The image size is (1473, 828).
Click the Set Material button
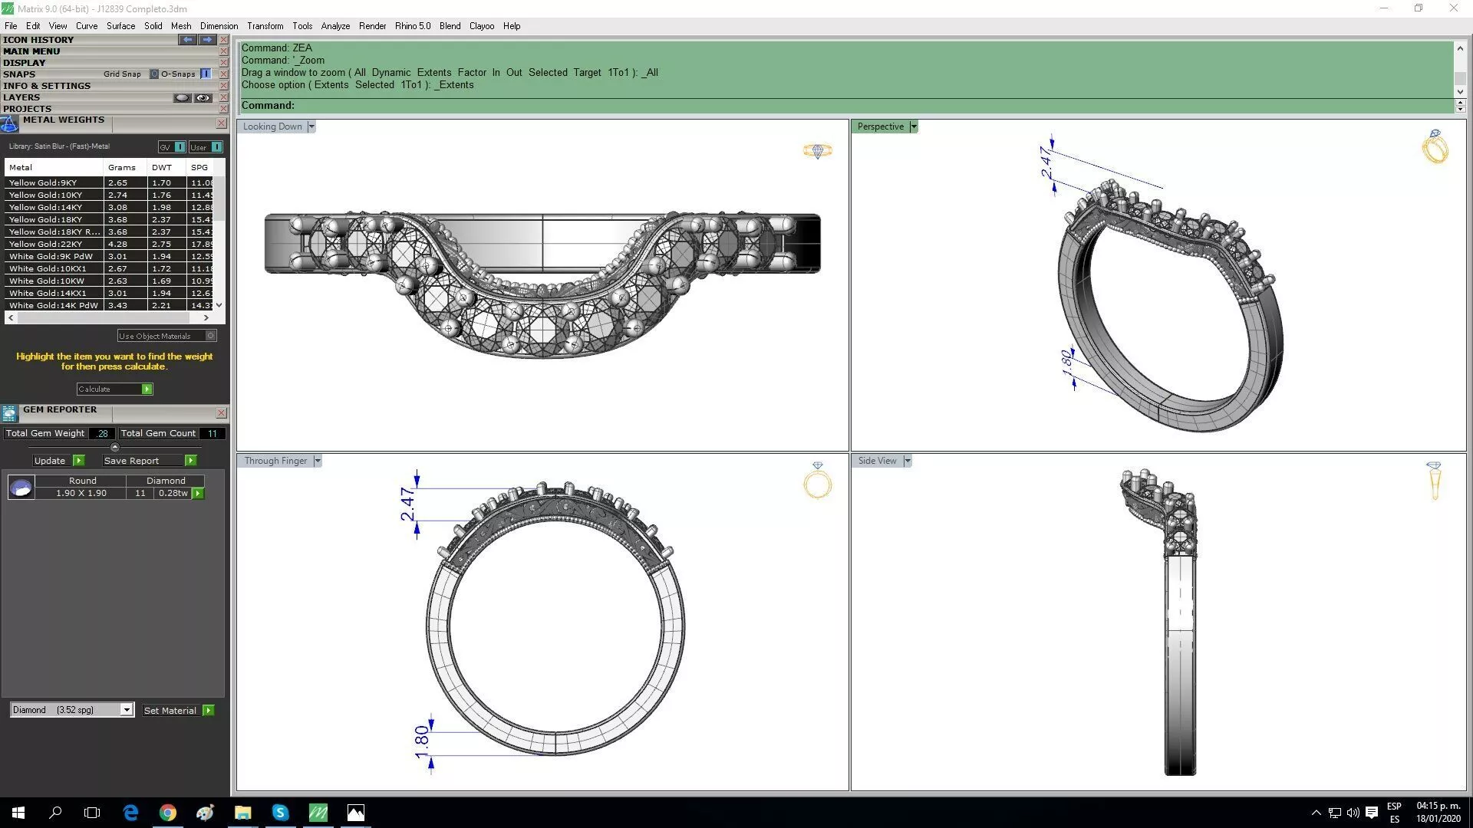click(x=170, y=711)
